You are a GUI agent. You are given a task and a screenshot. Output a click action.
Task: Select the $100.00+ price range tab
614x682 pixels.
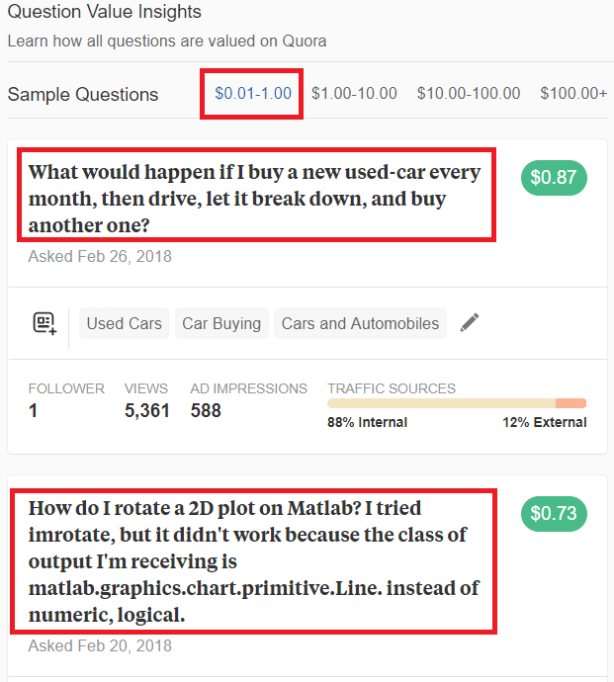tap(573, 94)
